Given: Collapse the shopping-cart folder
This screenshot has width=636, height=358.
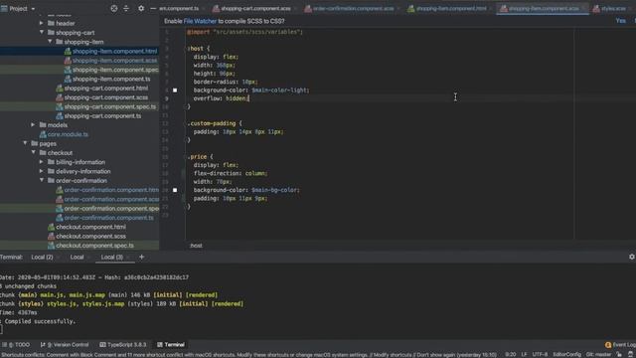Looking at the screenshot, I should (x=42, y=32).
